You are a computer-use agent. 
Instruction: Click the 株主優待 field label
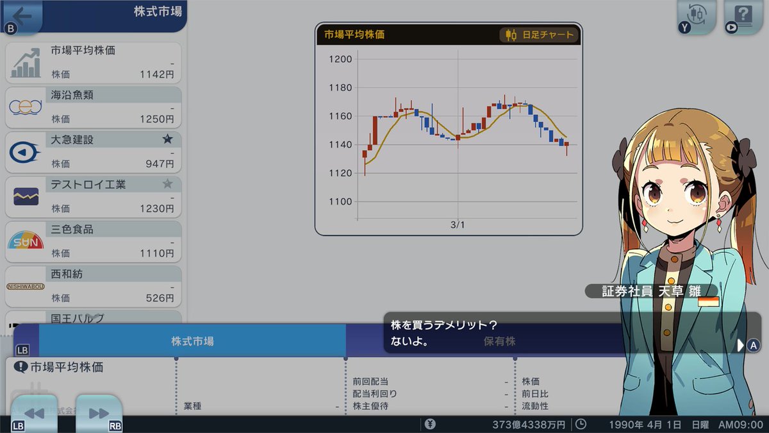(x=370, y=406)
